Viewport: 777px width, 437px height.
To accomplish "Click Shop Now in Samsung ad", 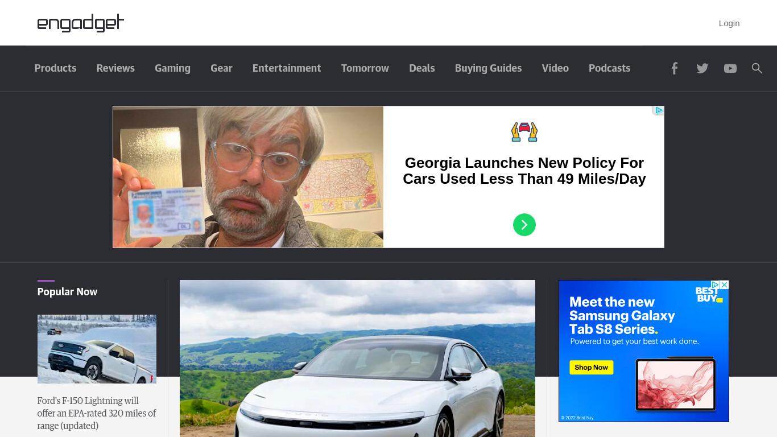I will [x=592, y=368].
